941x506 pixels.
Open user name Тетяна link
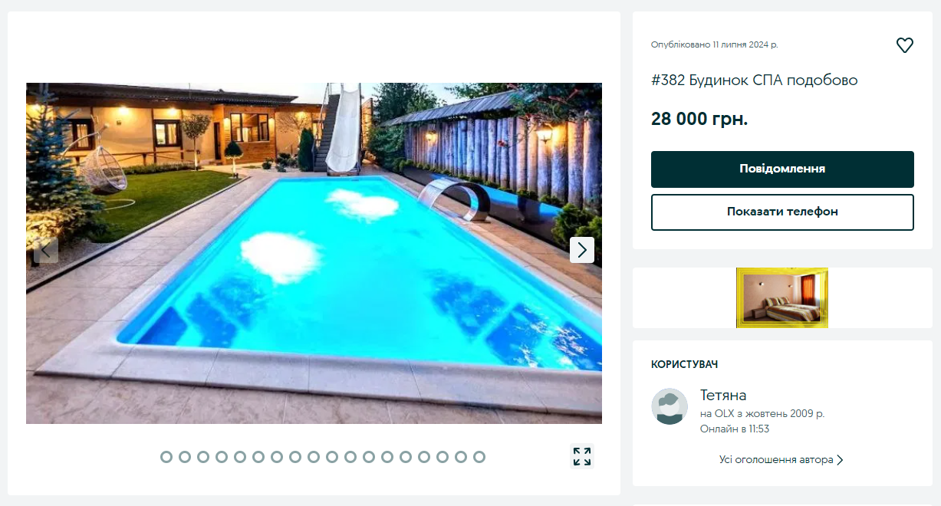pyautogui.click(x=723, y=396)
